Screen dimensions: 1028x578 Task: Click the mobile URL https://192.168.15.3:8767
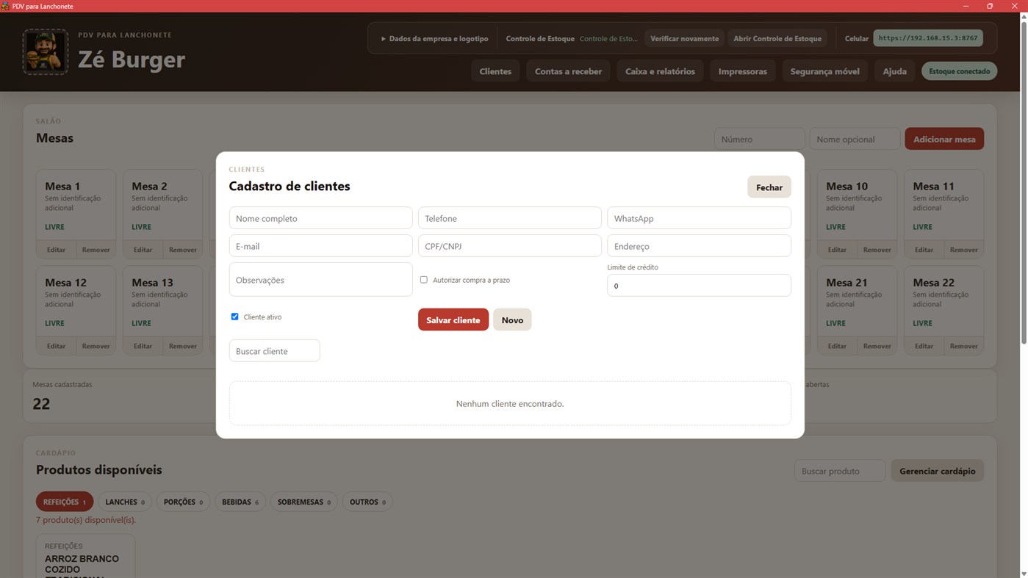point(928,38)
